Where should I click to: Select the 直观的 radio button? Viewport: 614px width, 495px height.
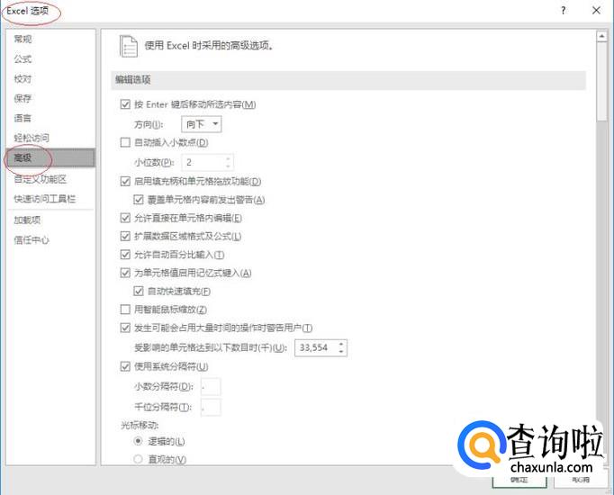pyautogui.click(x=138, y=459)
